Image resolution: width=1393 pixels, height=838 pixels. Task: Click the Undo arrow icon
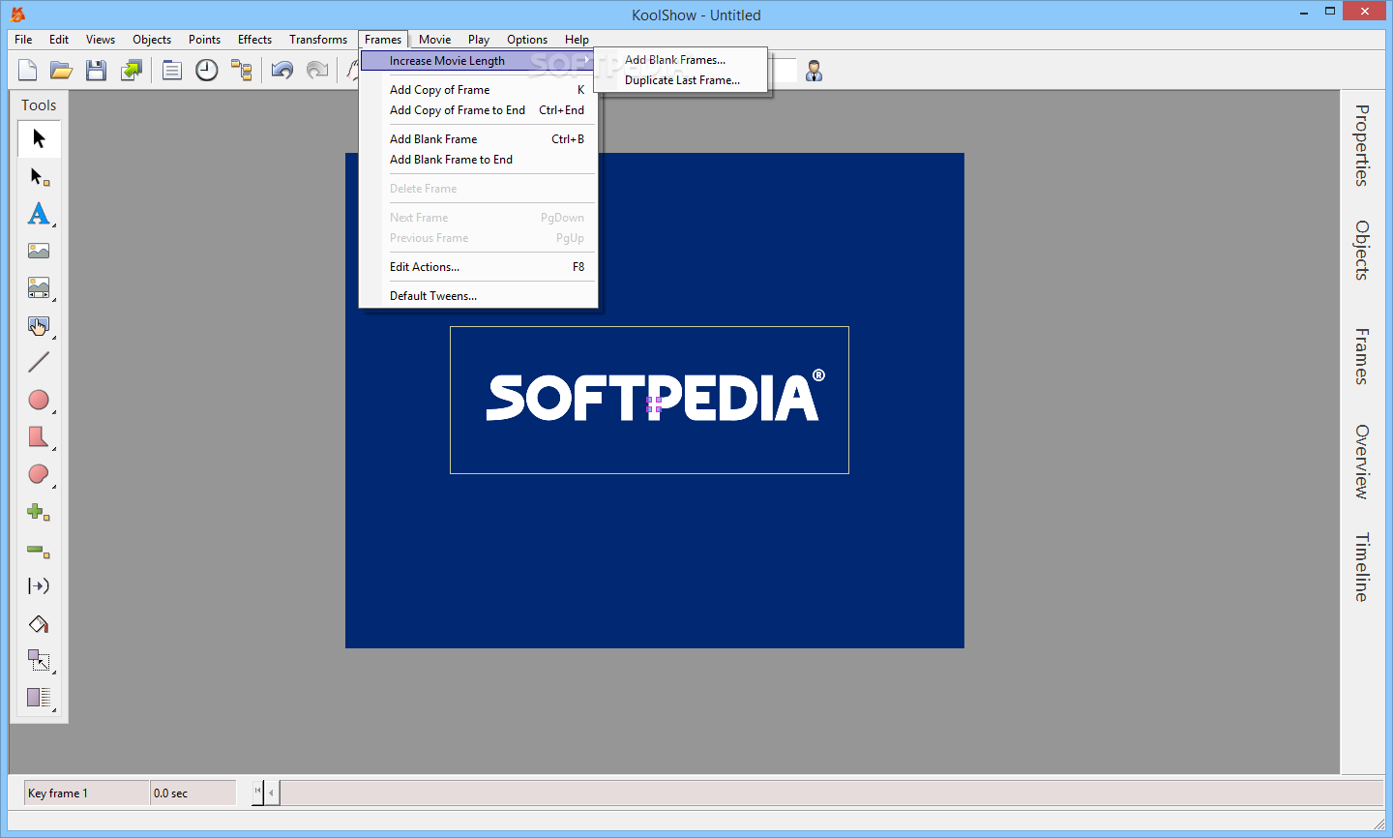pos(282,70)
